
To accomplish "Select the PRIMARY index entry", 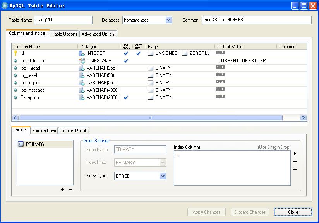I will [45, 144].
